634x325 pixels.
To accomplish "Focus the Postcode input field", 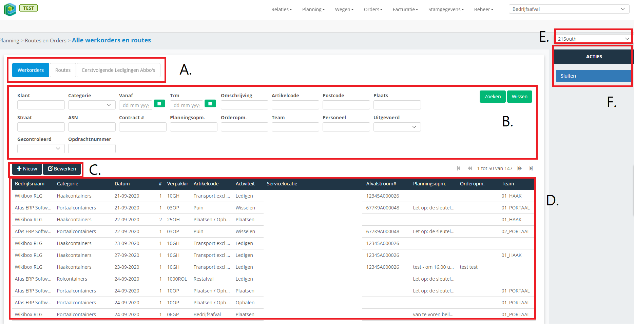I will [346, 105].
